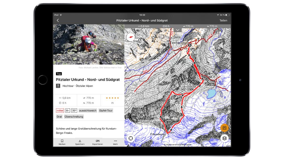
Task: Open the 25-photo gallery badge
Action: (x=117, y=60)
